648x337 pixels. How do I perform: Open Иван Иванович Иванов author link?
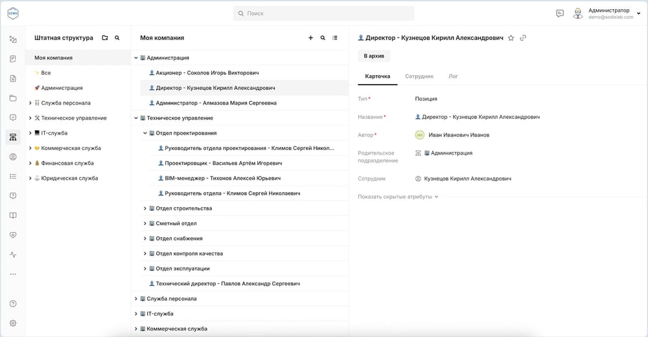point(459,135)
